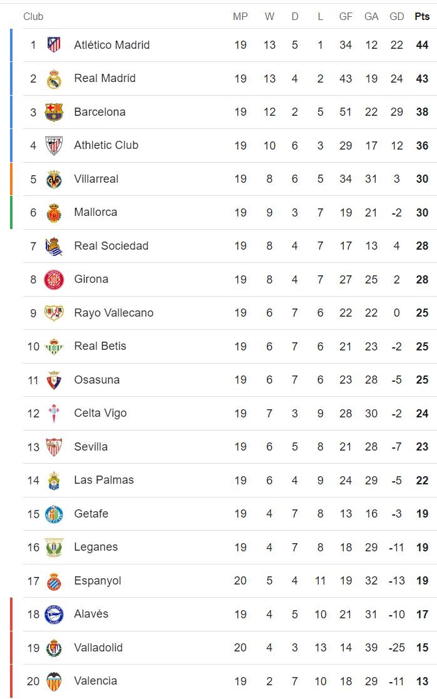Click the Athletic Club crest icon
Screen dimensions: 437x699
[x=54, y=146]
